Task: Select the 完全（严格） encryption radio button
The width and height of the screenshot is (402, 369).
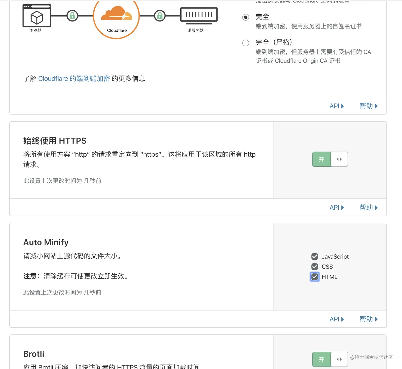Action: coord(245,43)
